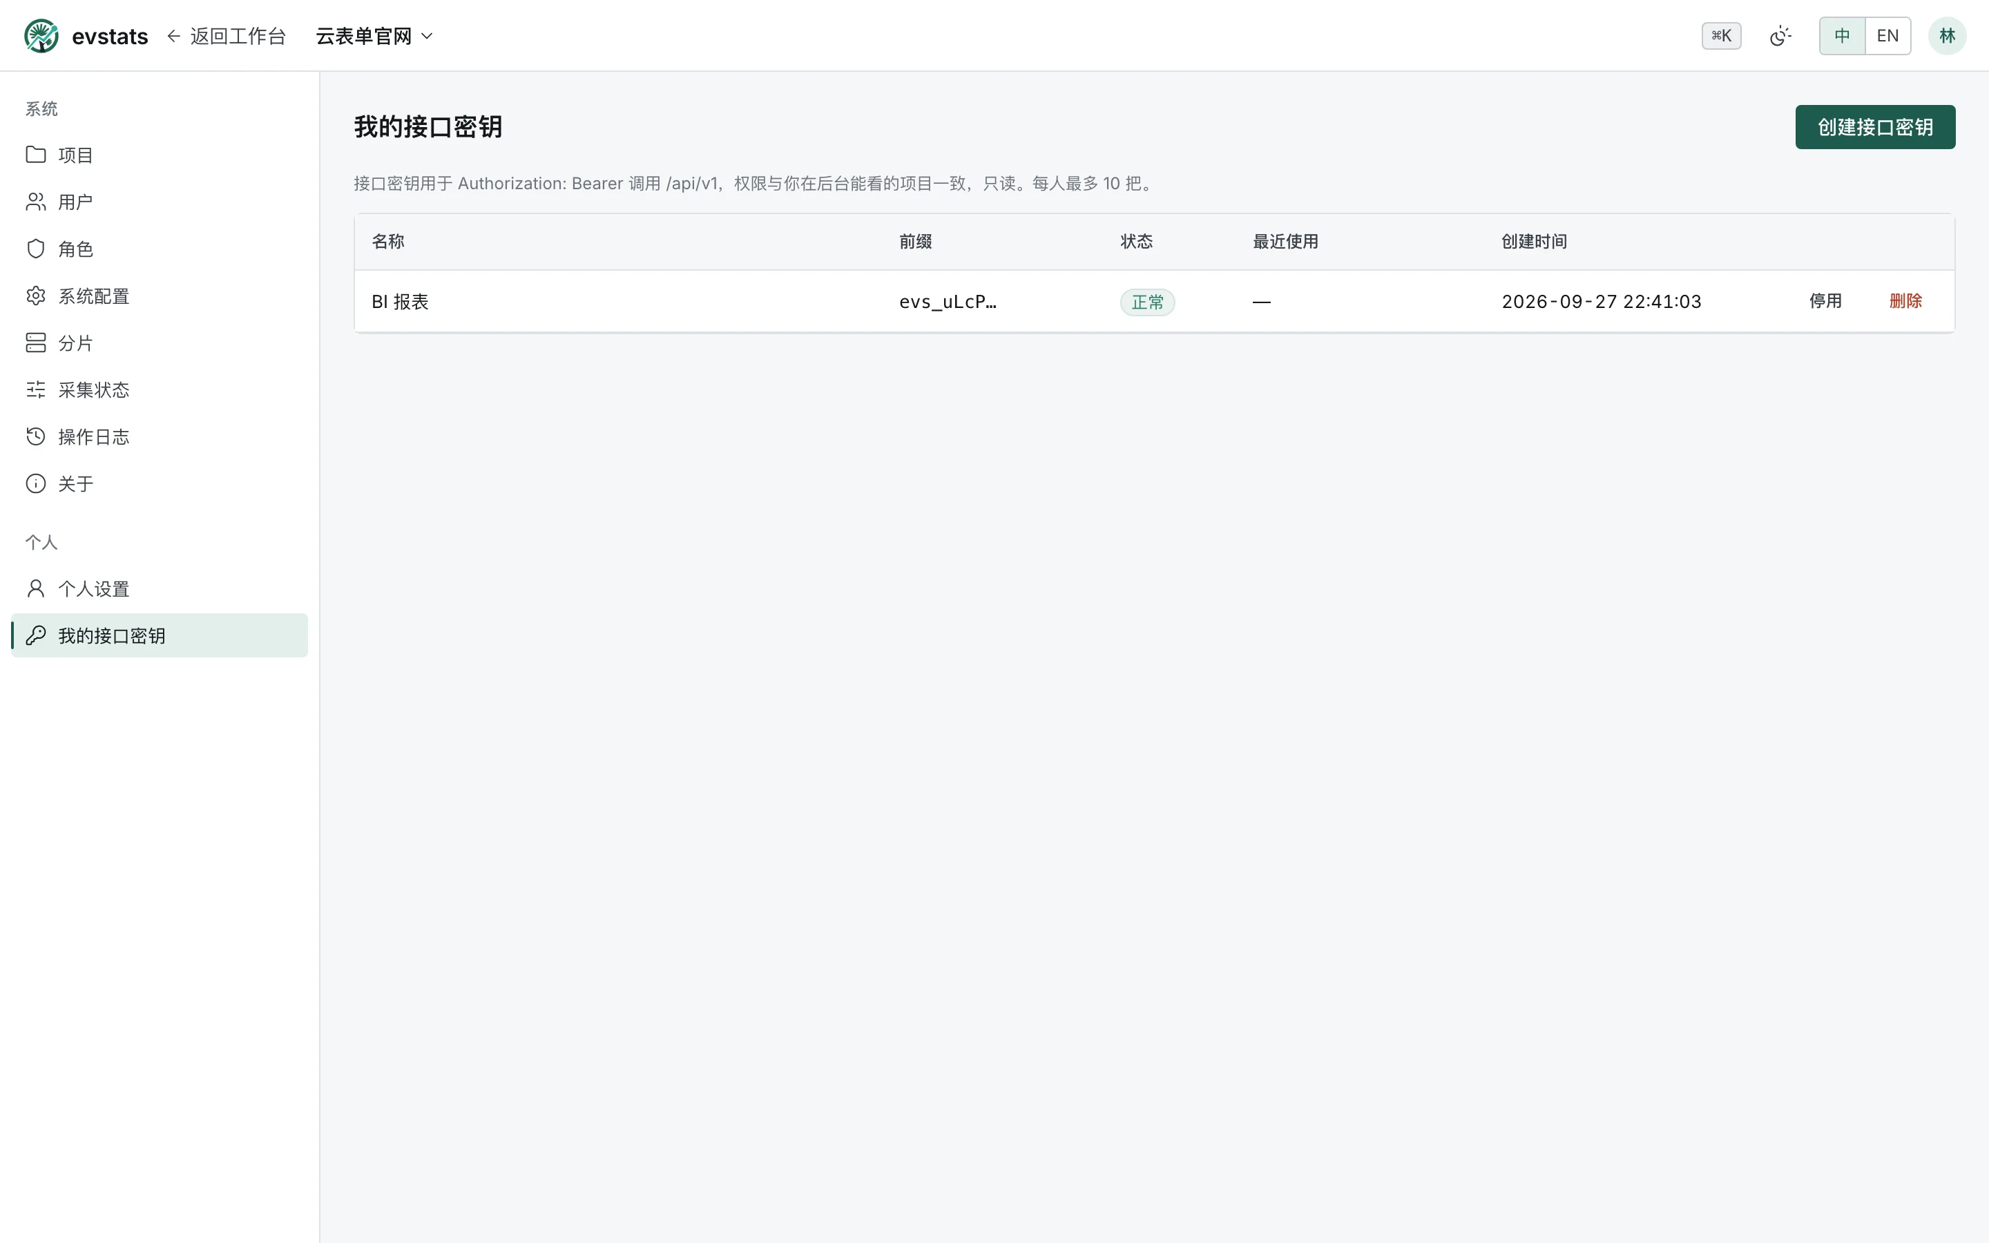Click the 用户 people icon
The image size is (1989, 1243).
(x=35, y=202)
